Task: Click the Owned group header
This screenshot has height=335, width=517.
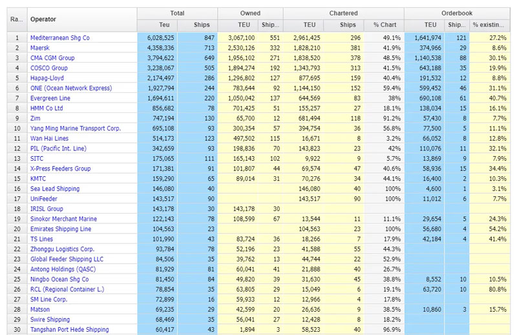Action: click(249, 13)
